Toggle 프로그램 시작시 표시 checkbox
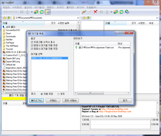This screenshot has width=161, height=136. point(32,42)
